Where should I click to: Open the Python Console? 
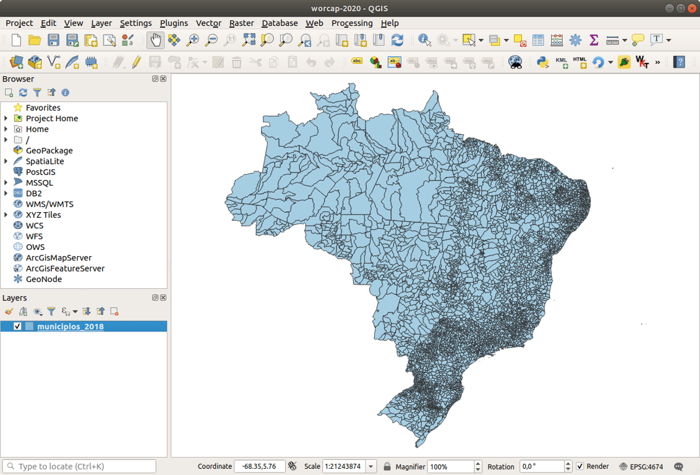542,62
